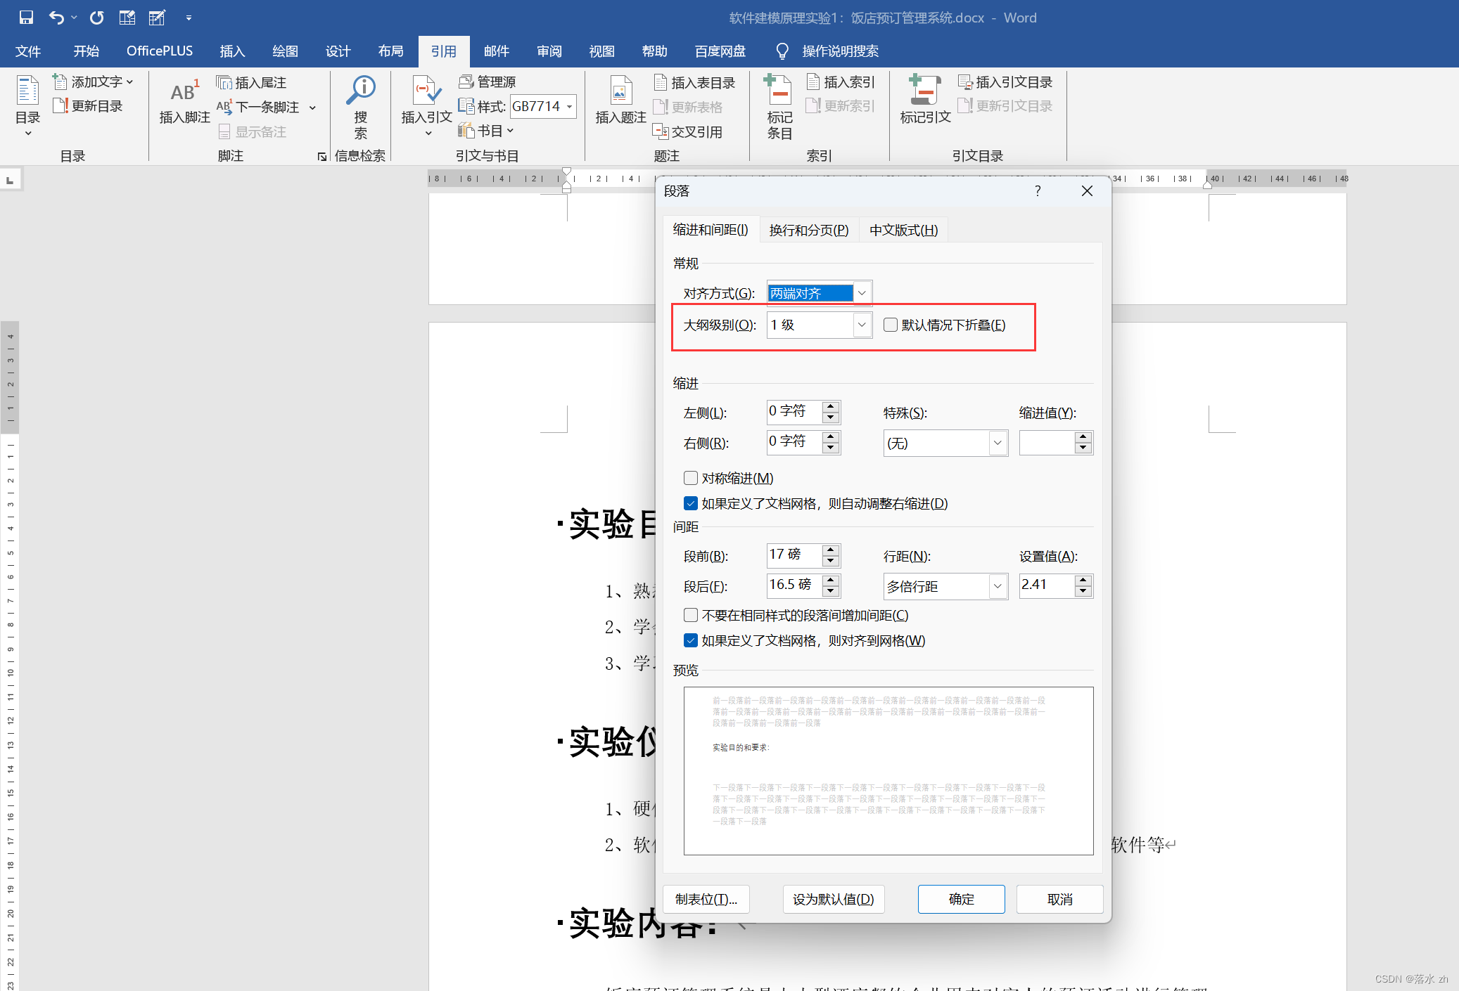The height and width of the screenshot is (991, 1459).
Task: Click Mark Citation (标记引文) icon
Action: tap(925, 90)
